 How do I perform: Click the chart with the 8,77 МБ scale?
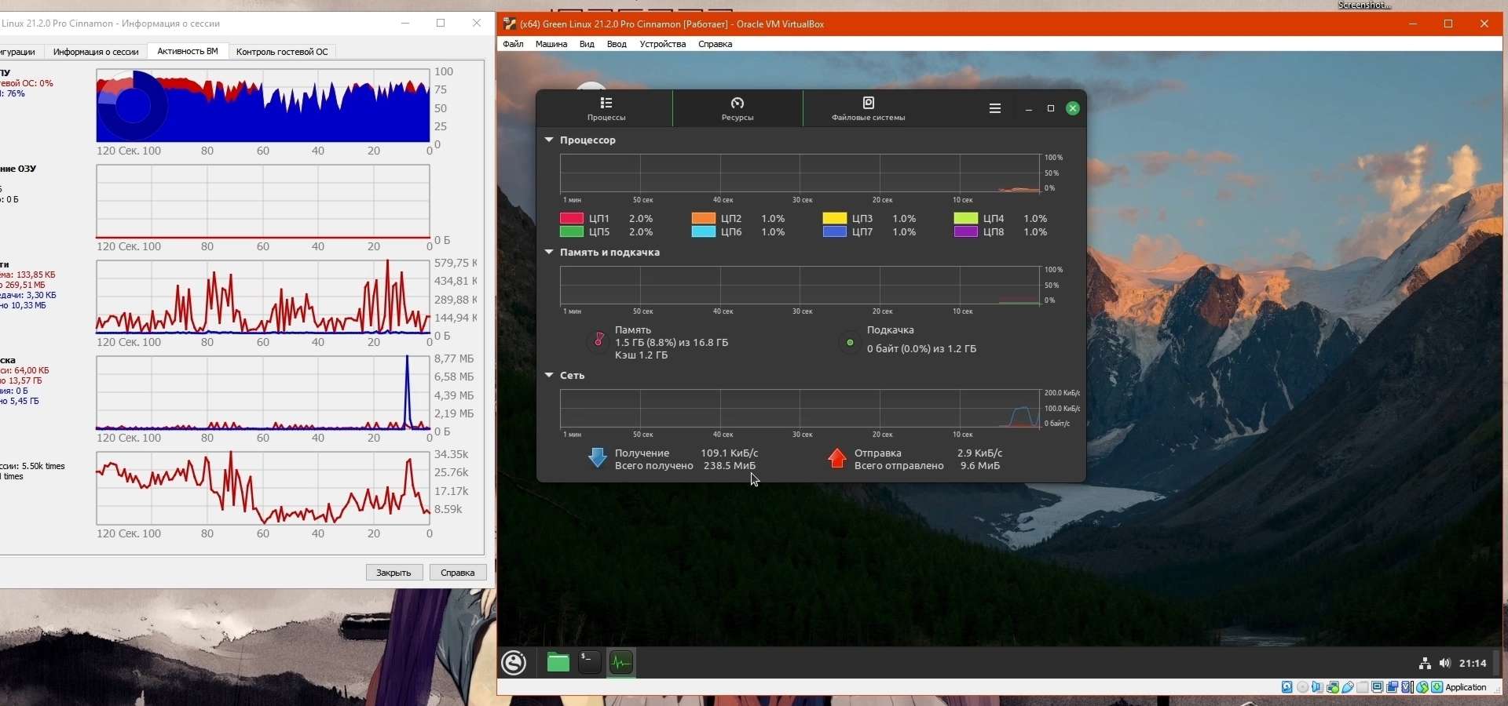coord(263,393)
